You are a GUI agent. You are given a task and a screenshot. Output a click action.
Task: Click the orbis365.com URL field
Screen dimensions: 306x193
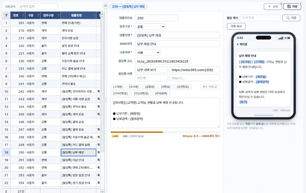[x=195, y=70]
